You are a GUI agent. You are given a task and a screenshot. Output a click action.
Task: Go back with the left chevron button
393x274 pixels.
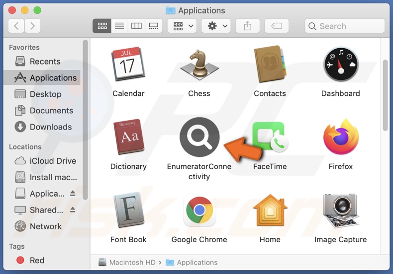[x=16, y=26]
